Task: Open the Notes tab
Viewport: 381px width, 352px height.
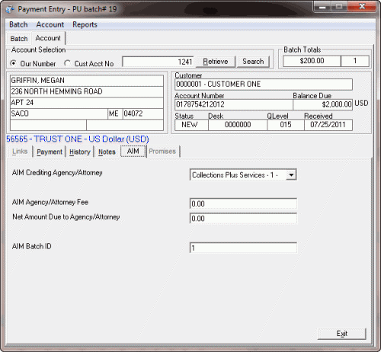Action: pos(107,152)
